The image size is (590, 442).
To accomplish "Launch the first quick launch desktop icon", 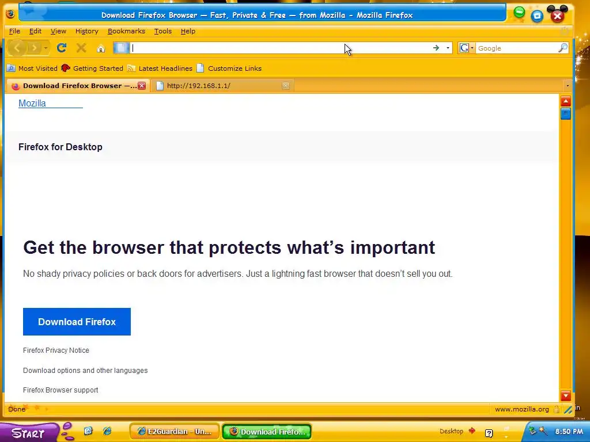I will (x=88, y=431).
